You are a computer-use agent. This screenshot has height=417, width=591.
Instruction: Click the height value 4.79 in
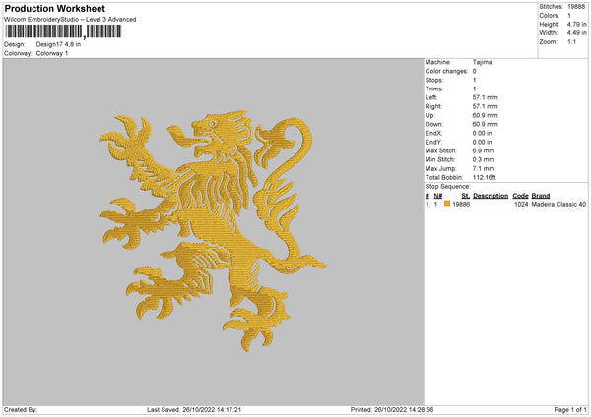(576, 24)
